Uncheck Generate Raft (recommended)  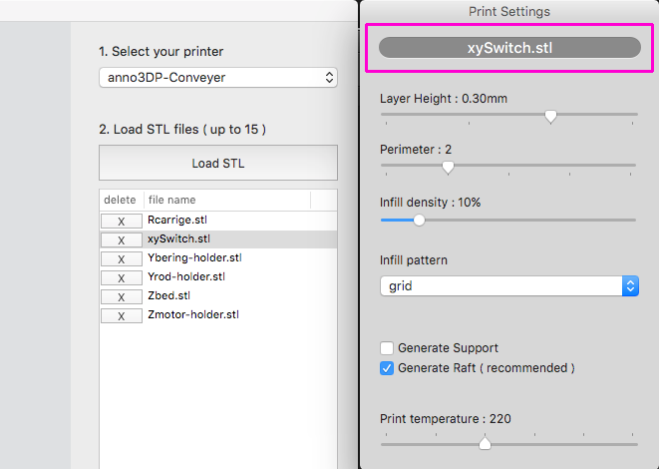387,368
